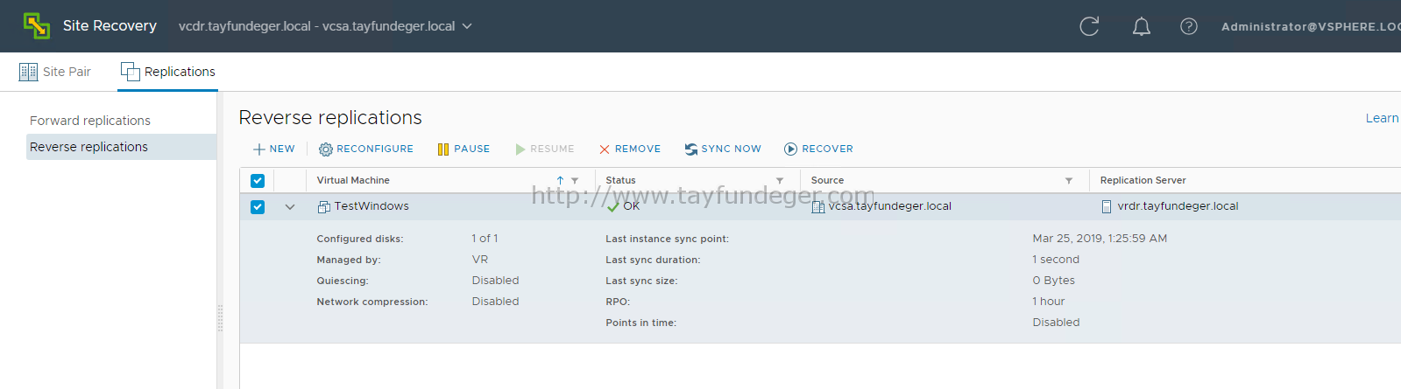Click the Quiescing Disabled value
The image size is (1401, 389).
coord(495,280)
